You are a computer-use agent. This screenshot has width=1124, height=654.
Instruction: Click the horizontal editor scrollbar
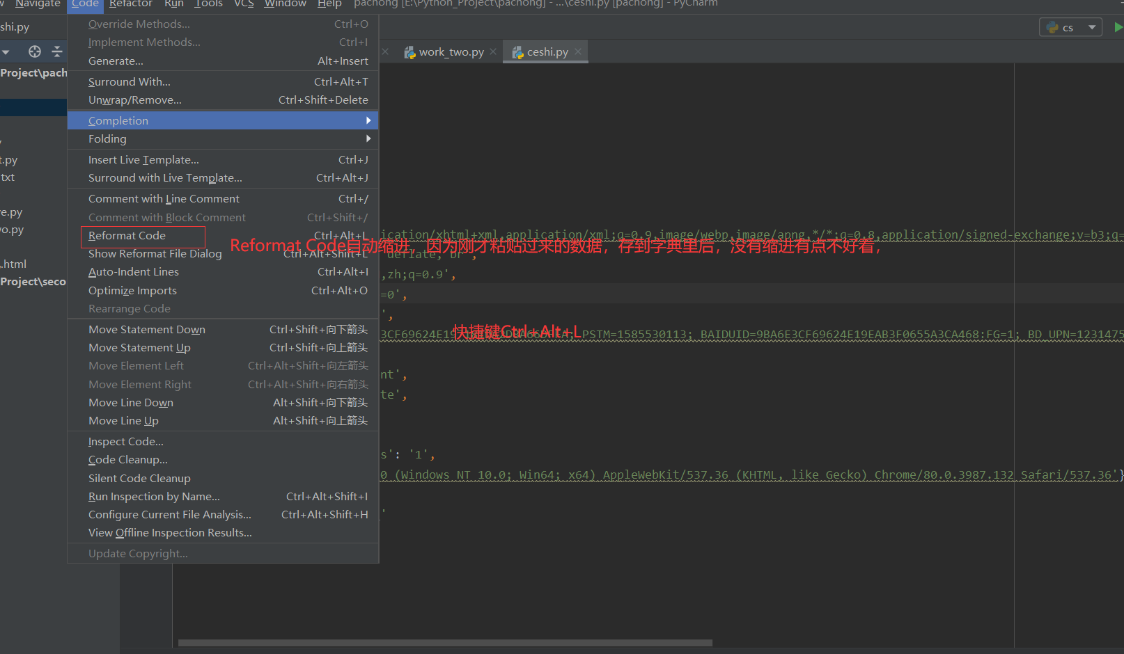coord(445,643)
